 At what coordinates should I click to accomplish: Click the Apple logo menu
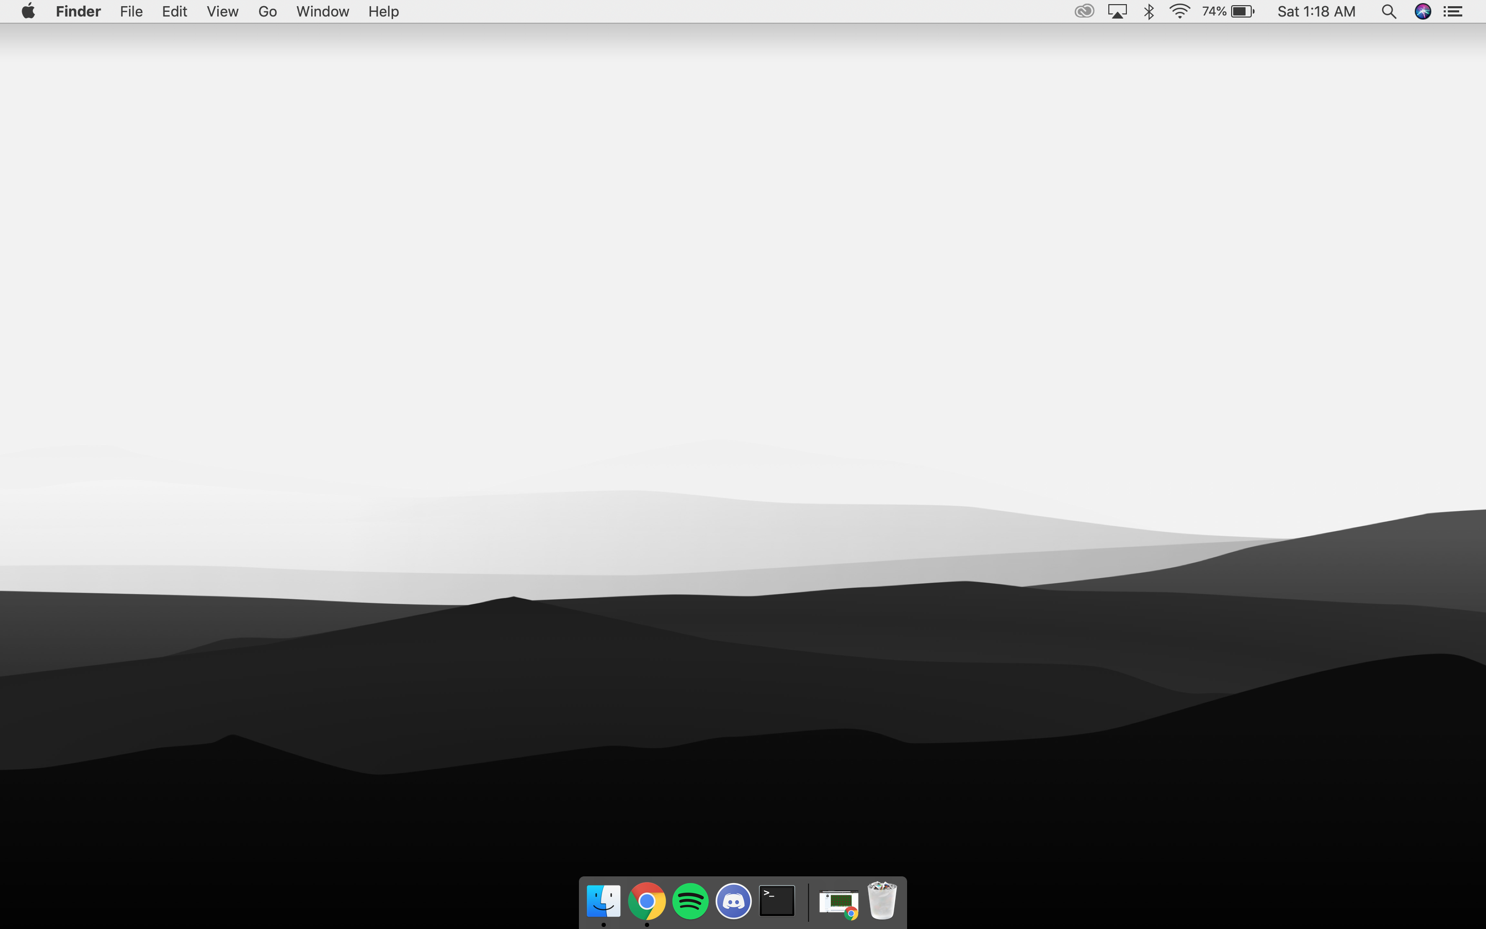[x=28, y=12]
